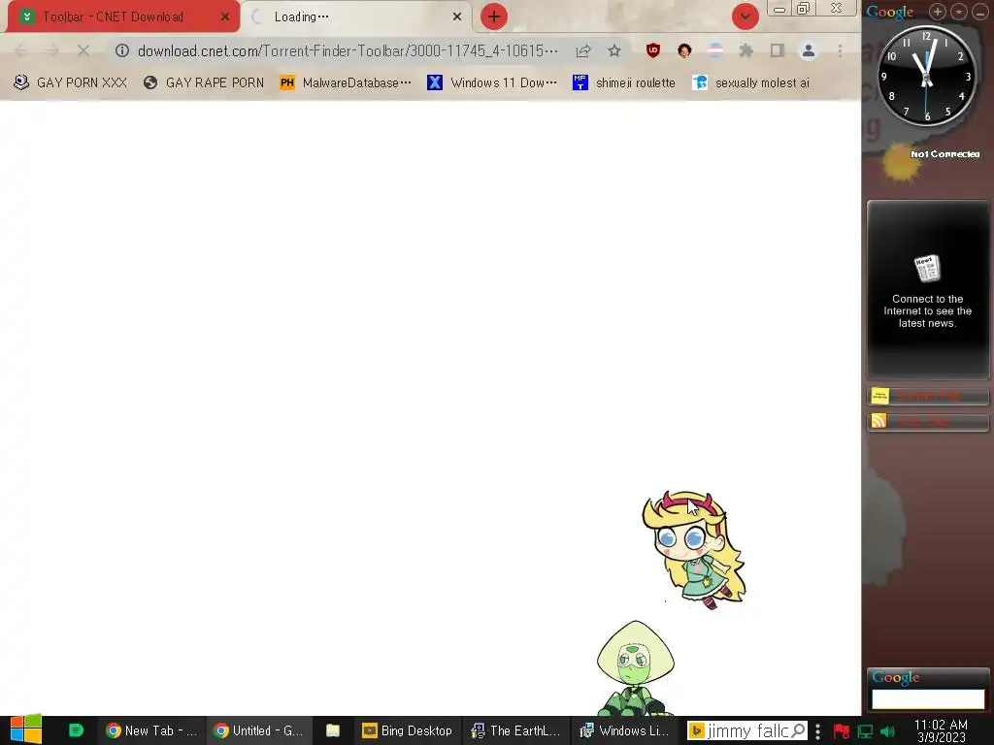Expand the RSS feed gadget bar

pos(927,422)
